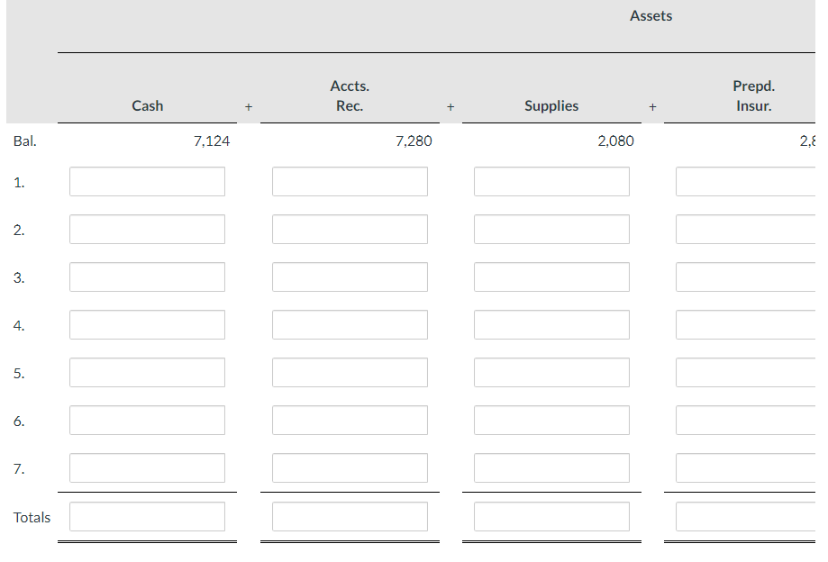Select row 6 Supplies input box
Screen dimensions: 828x562
[x=551, y=420]
